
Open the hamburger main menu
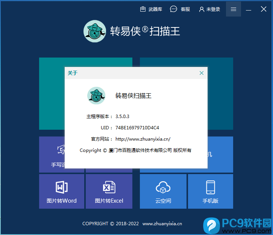point(234,9)
